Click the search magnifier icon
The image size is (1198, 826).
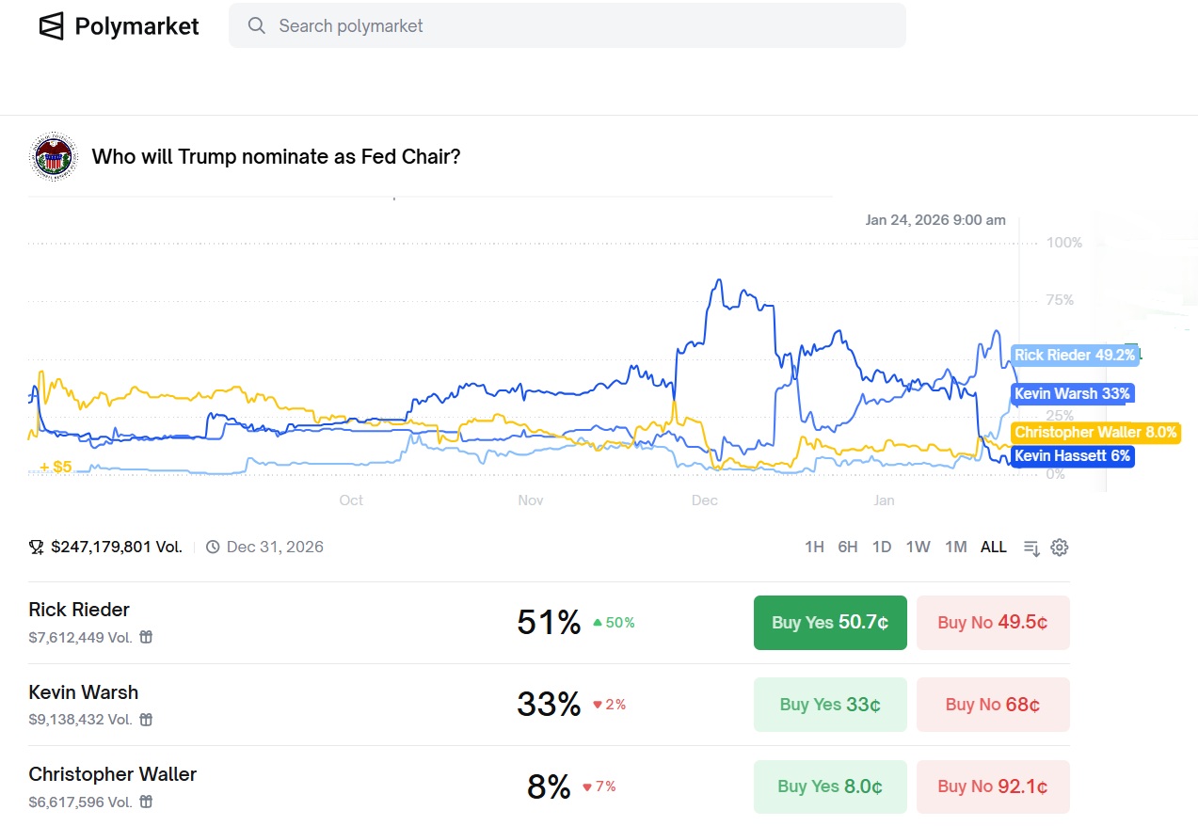click(x=257, y=26)
